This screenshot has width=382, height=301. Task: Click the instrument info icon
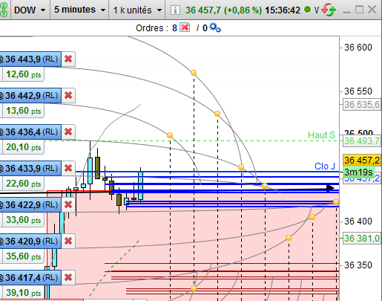pyautogui.click(x=175, y=10)
